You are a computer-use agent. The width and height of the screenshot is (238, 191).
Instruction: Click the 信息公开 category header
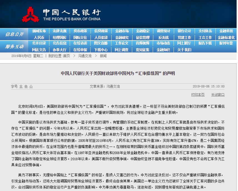tap(14, 34)
